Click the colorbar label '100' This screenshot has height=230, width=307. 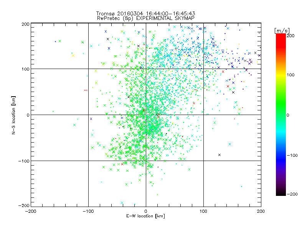click(x=290, y=75)
